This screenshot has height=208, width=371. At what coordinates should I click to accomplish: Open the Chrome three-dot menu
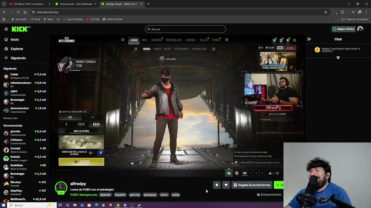click(x=367, y=12)
